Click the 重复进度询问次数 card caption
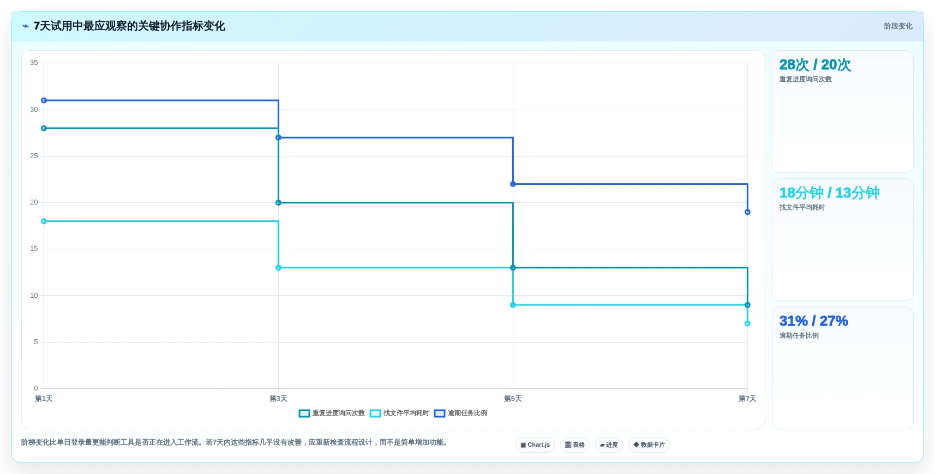This screenshot has width=935, height=474. click(x=805, y=80)
